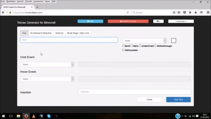The image size is (211, 119).
Task: Click the color preview swatch box
Action: tap(174, 40)
